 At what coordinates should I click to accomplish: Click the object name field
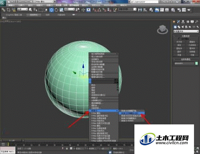pos(184,63)
